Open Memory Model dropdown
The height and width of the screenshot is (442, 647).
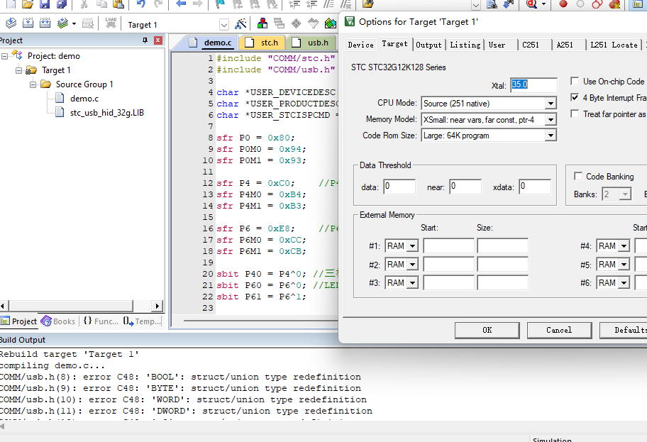coord(551,120)
